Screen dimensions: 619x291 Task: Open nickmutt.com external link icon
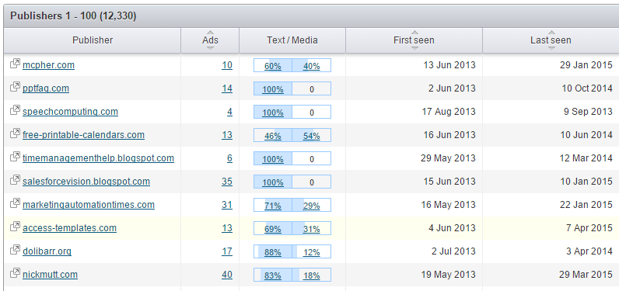[x=15, y=273]
